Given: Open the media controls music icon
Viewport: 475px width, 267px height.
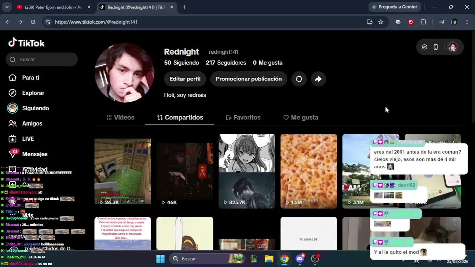Looking at the screenshot, I should click(x=442, y=22).
